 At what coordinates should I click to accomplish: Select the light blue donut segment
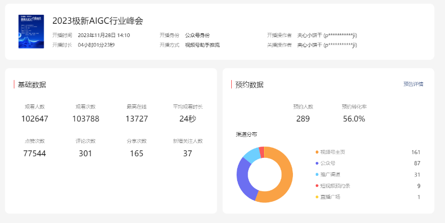pyautogui.click(x=251, y=155)
